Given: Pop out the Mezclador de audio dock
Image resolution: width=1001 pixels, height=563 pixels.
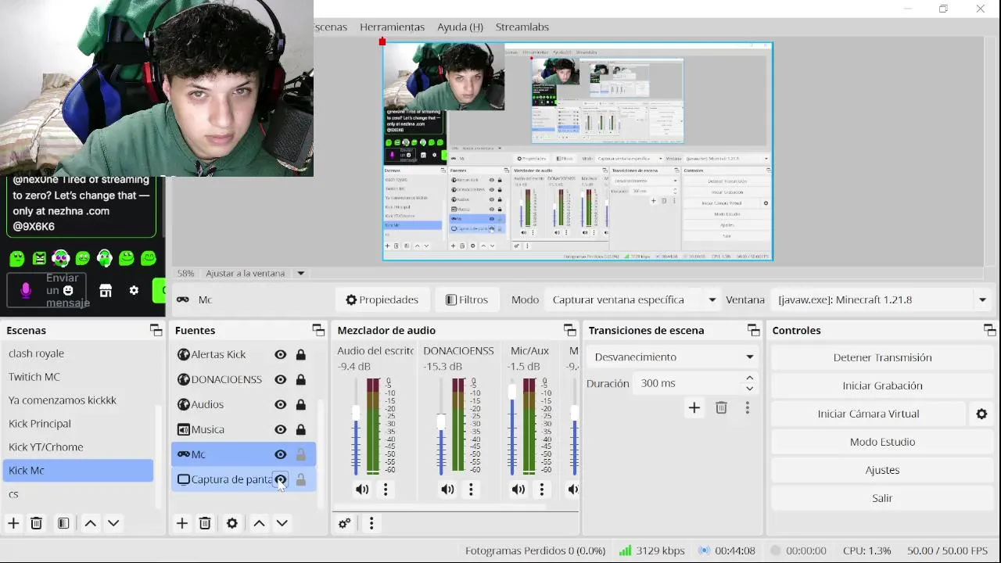Looking at the screenshot, I should click(x=570, y=330).
